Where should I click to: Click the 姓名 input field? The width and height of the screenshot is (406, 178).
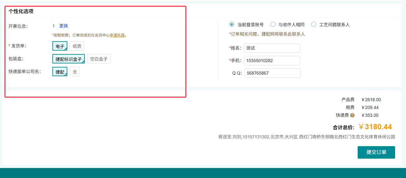tap(272, 48)
